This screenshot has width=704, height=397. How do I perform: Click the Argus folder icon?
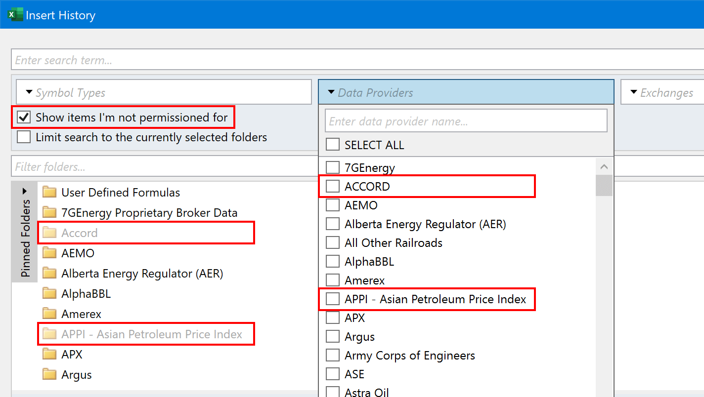pyautogui.click(x=49, y=374)
